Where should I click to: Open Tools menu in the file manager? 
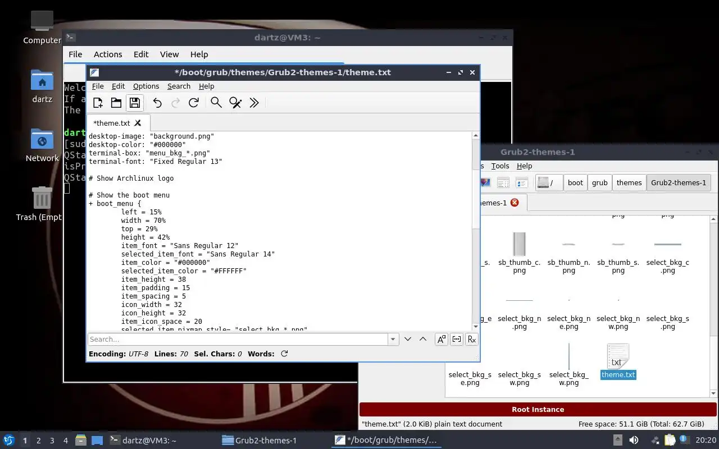point(500,166)
